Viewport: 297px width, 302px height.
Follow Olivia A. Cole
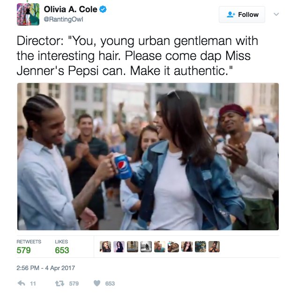coord(242,15)
